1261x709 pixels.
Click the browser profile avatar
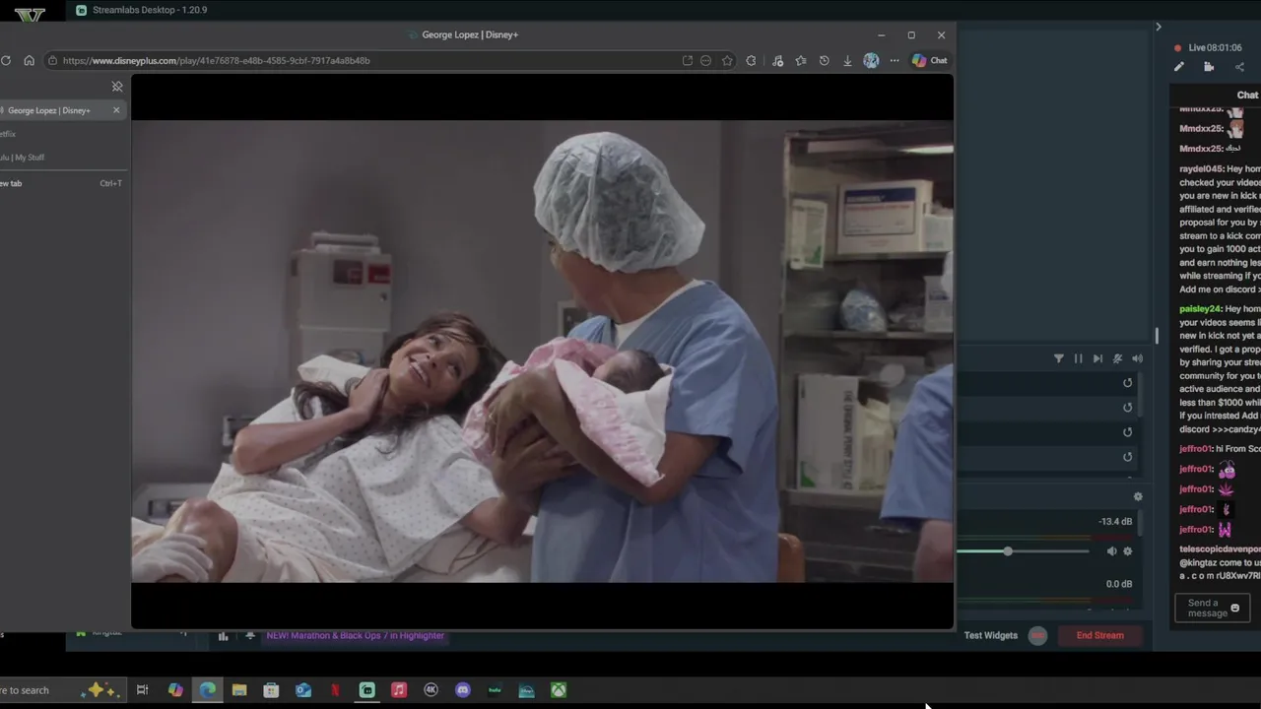[x=871, y=60]
